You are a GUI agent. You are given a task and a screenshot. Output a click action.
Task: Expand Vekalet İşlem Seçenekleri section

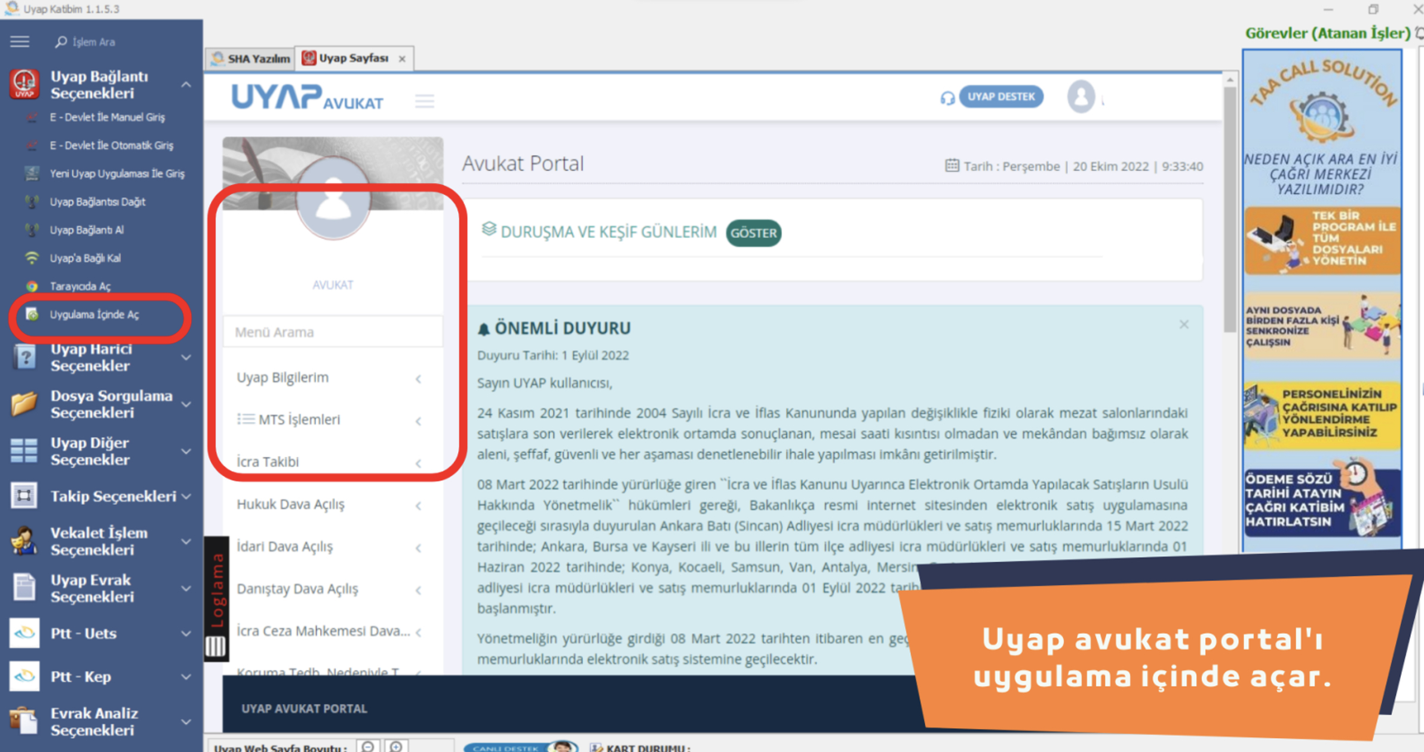point(186,542)
